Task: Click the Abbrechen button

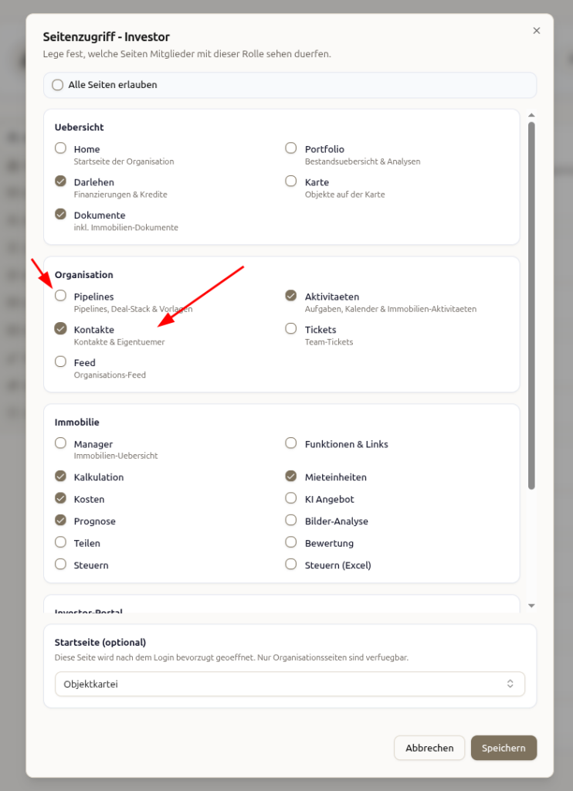Action: (x=429, y=748)
